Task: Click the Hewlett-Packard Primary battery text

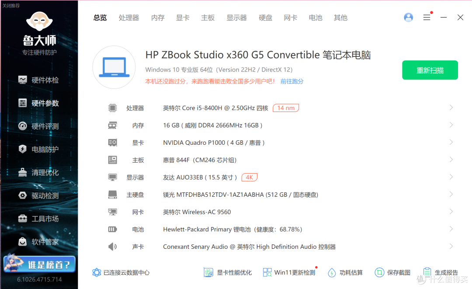Action: tap(233, 230)
